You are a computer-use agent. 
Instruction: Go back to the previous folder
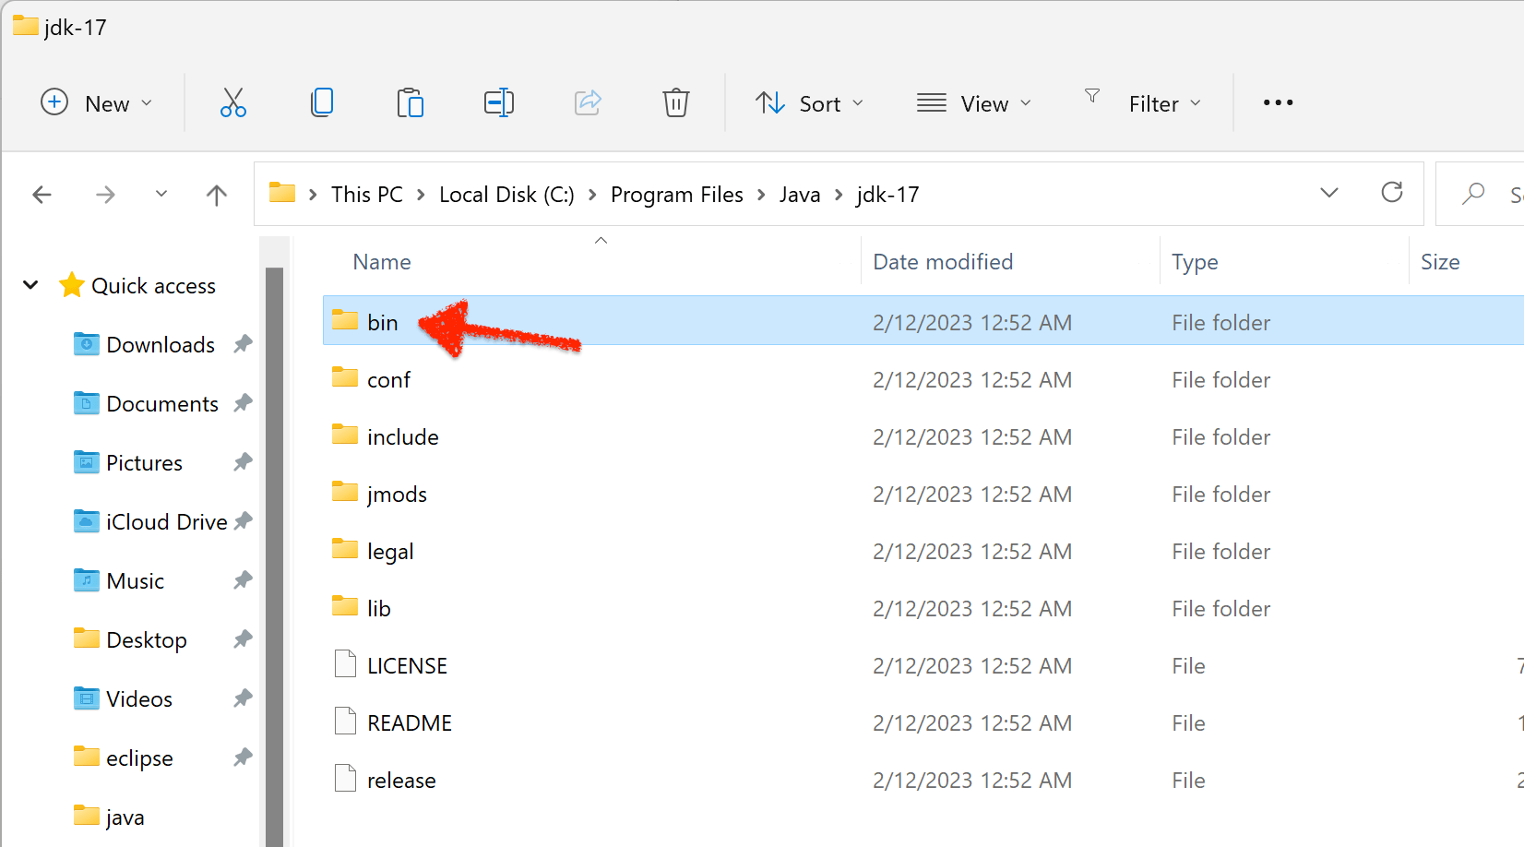(42, 195)
